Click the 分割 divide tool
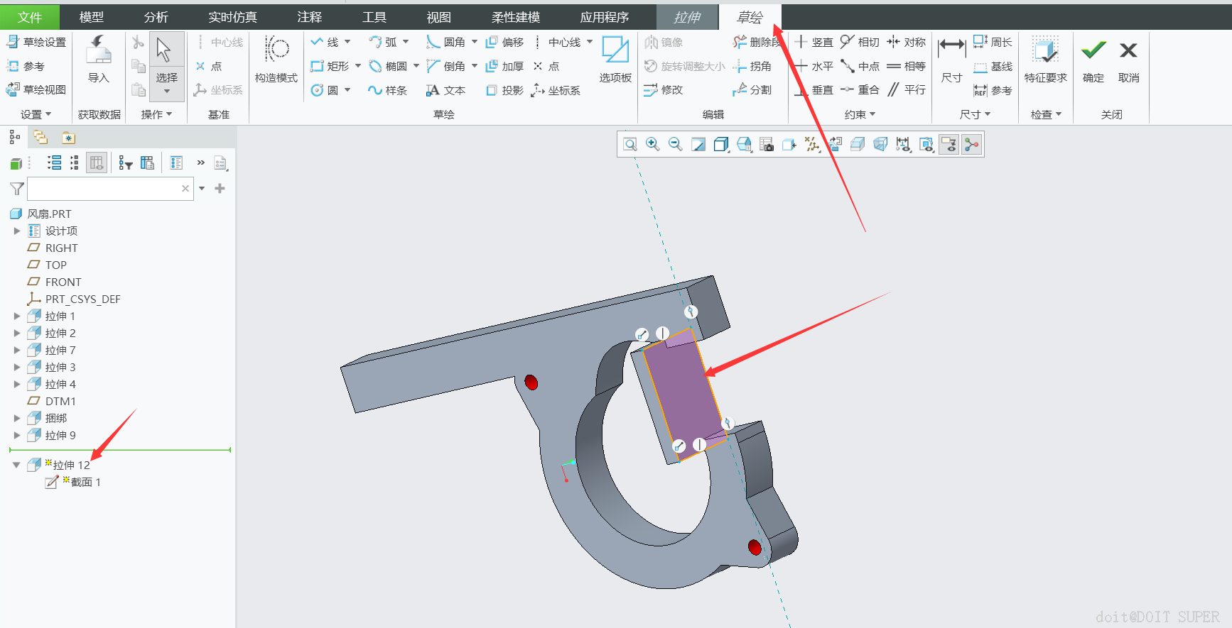The width and height of the screenshot is (1232, 628). point(752,89)
